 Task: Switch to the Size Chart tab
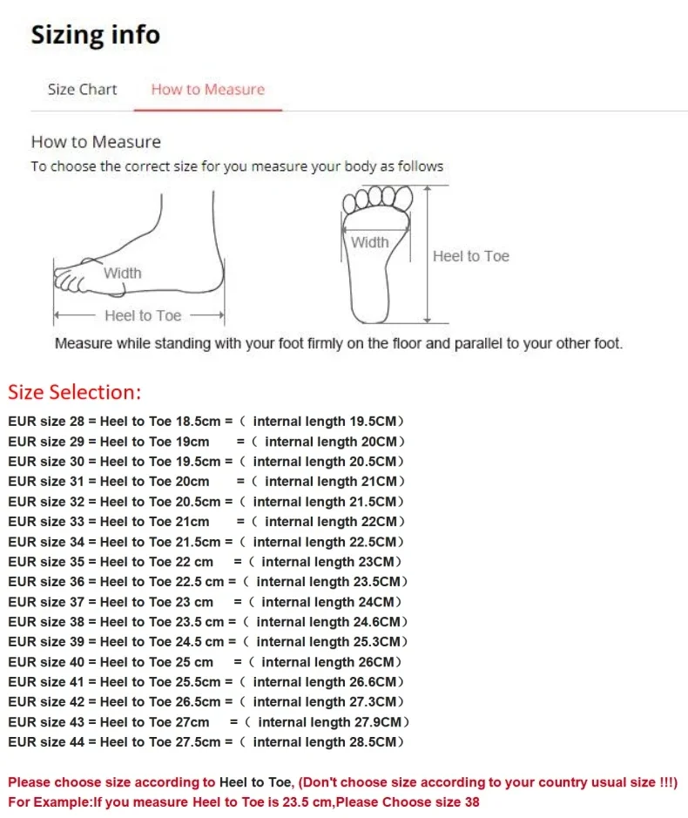pyautogui.click(x=83, y=89)
